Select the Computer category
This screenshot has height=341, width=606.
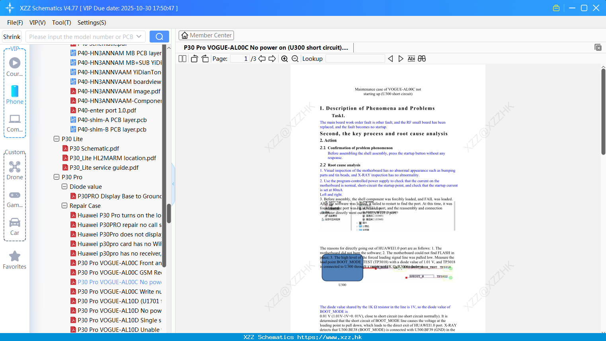point(15,123)
